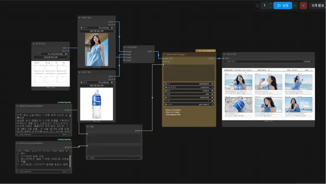The height and width of the screenshot is (184, 326).
Task: Click previous arrow on the src_img_board.png selector
Action: click(35, 54)
